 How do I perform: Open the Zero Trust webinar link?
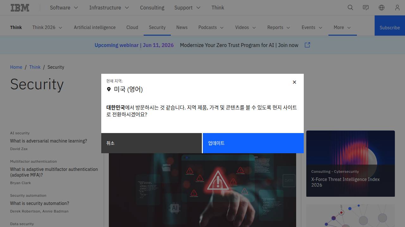coord(239,45)
